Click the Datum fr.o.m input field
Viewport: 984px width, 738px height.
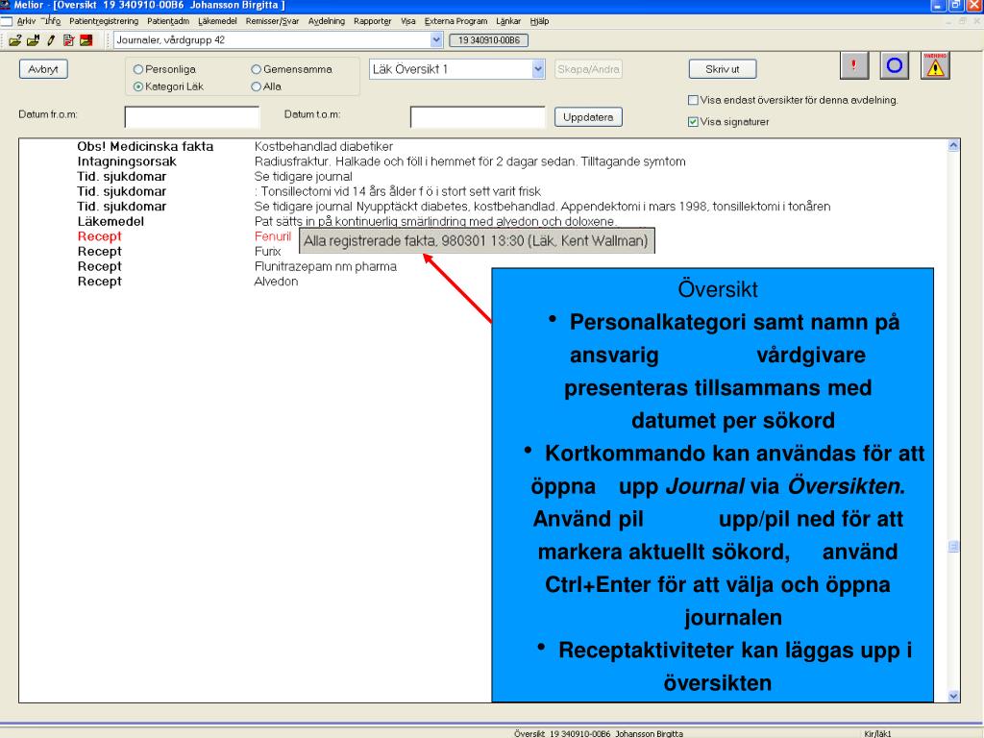(x=192, y=117)
